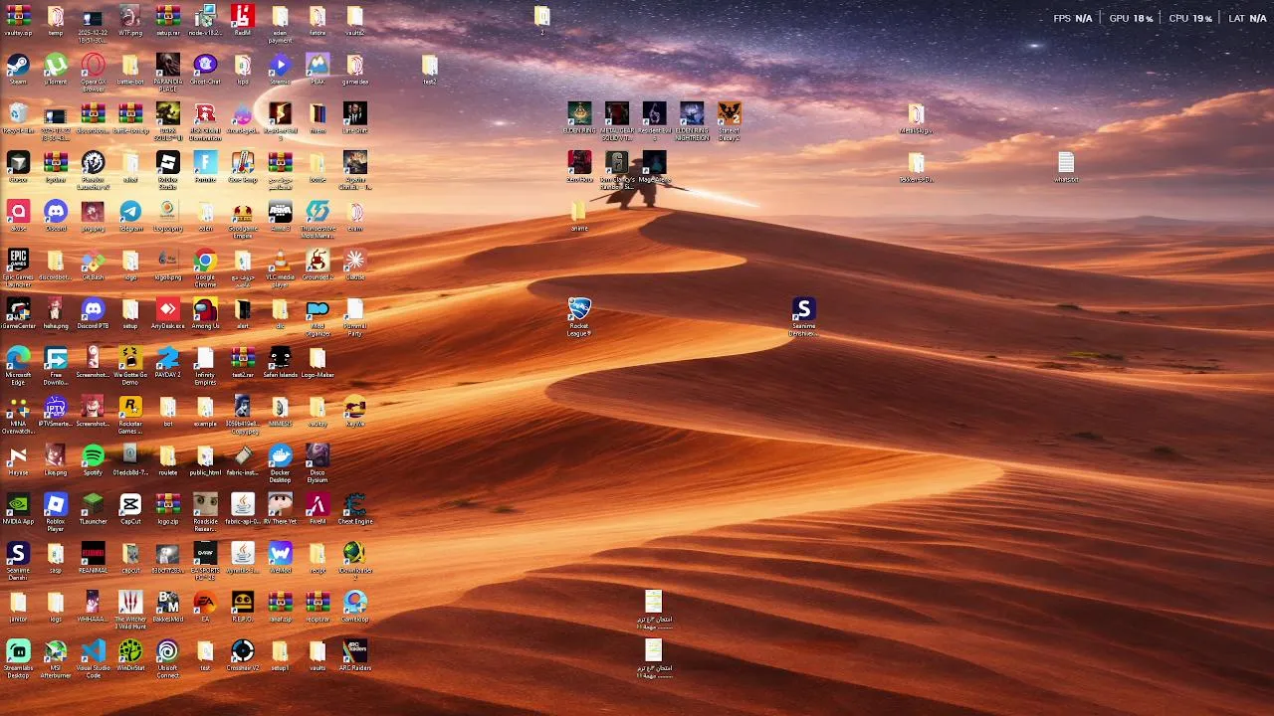Launch Rockstar Games Launcher icon
1274x716 pixels.
(x=130, y=413)
